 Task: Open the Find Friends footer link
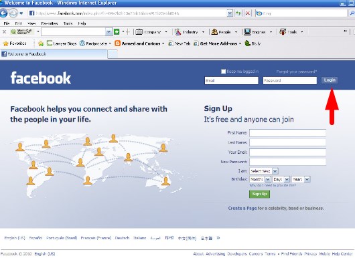click(x=291, y=254)
